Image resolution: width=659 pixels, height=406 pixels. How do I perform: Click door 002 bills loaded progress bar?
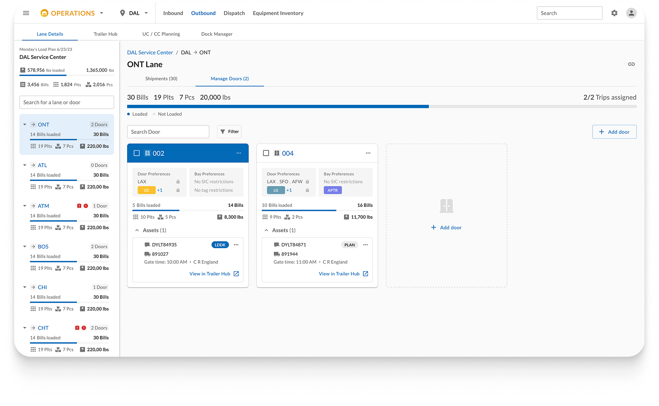[188, 211]
